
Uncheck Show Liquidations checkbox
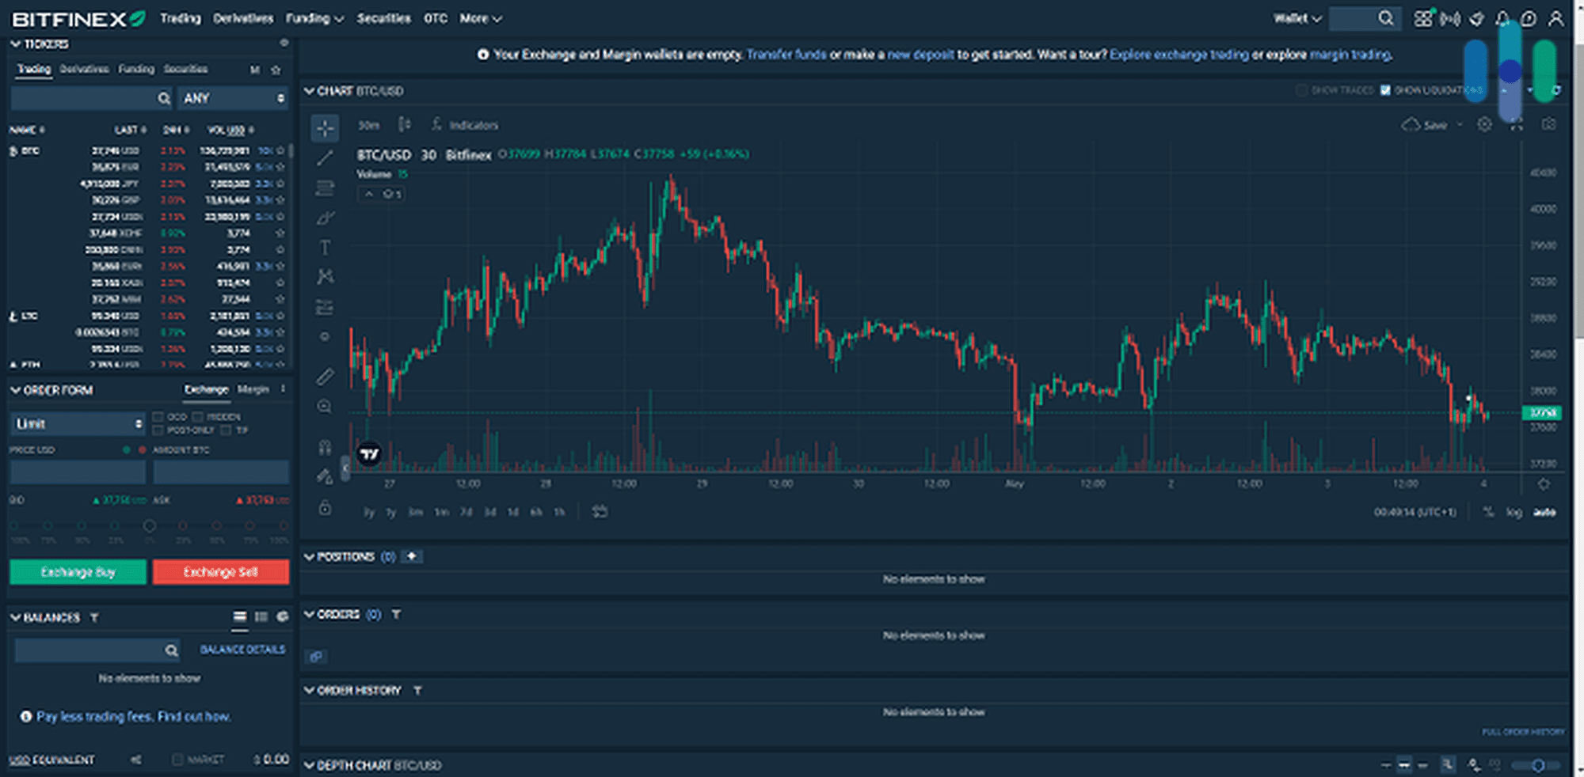click(1385, 90)
